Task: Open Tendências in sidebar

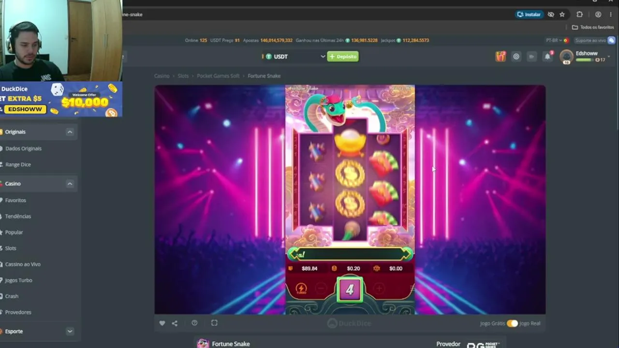Action: [18, 216]
